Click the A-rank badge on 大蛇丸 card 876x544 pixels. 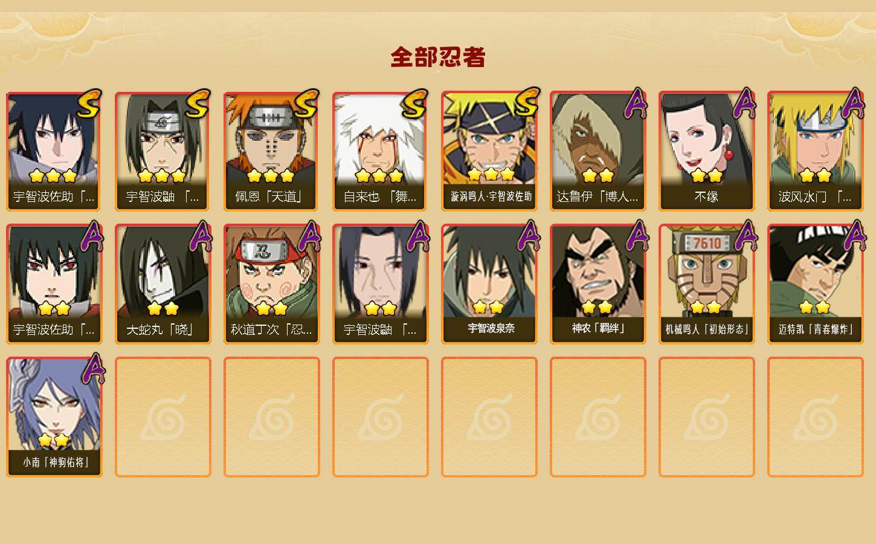pyautogui.click(x=201, y=236)
